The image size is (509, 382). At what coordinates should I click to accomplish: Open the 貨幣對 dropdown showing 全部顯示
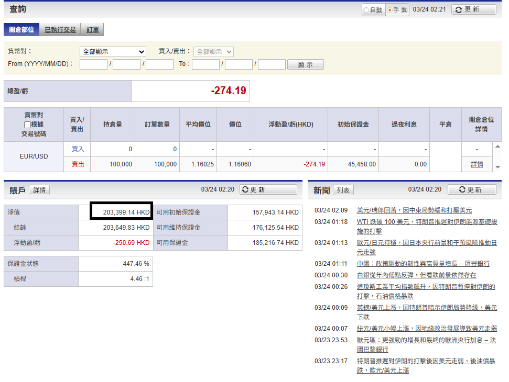(113, 51)
